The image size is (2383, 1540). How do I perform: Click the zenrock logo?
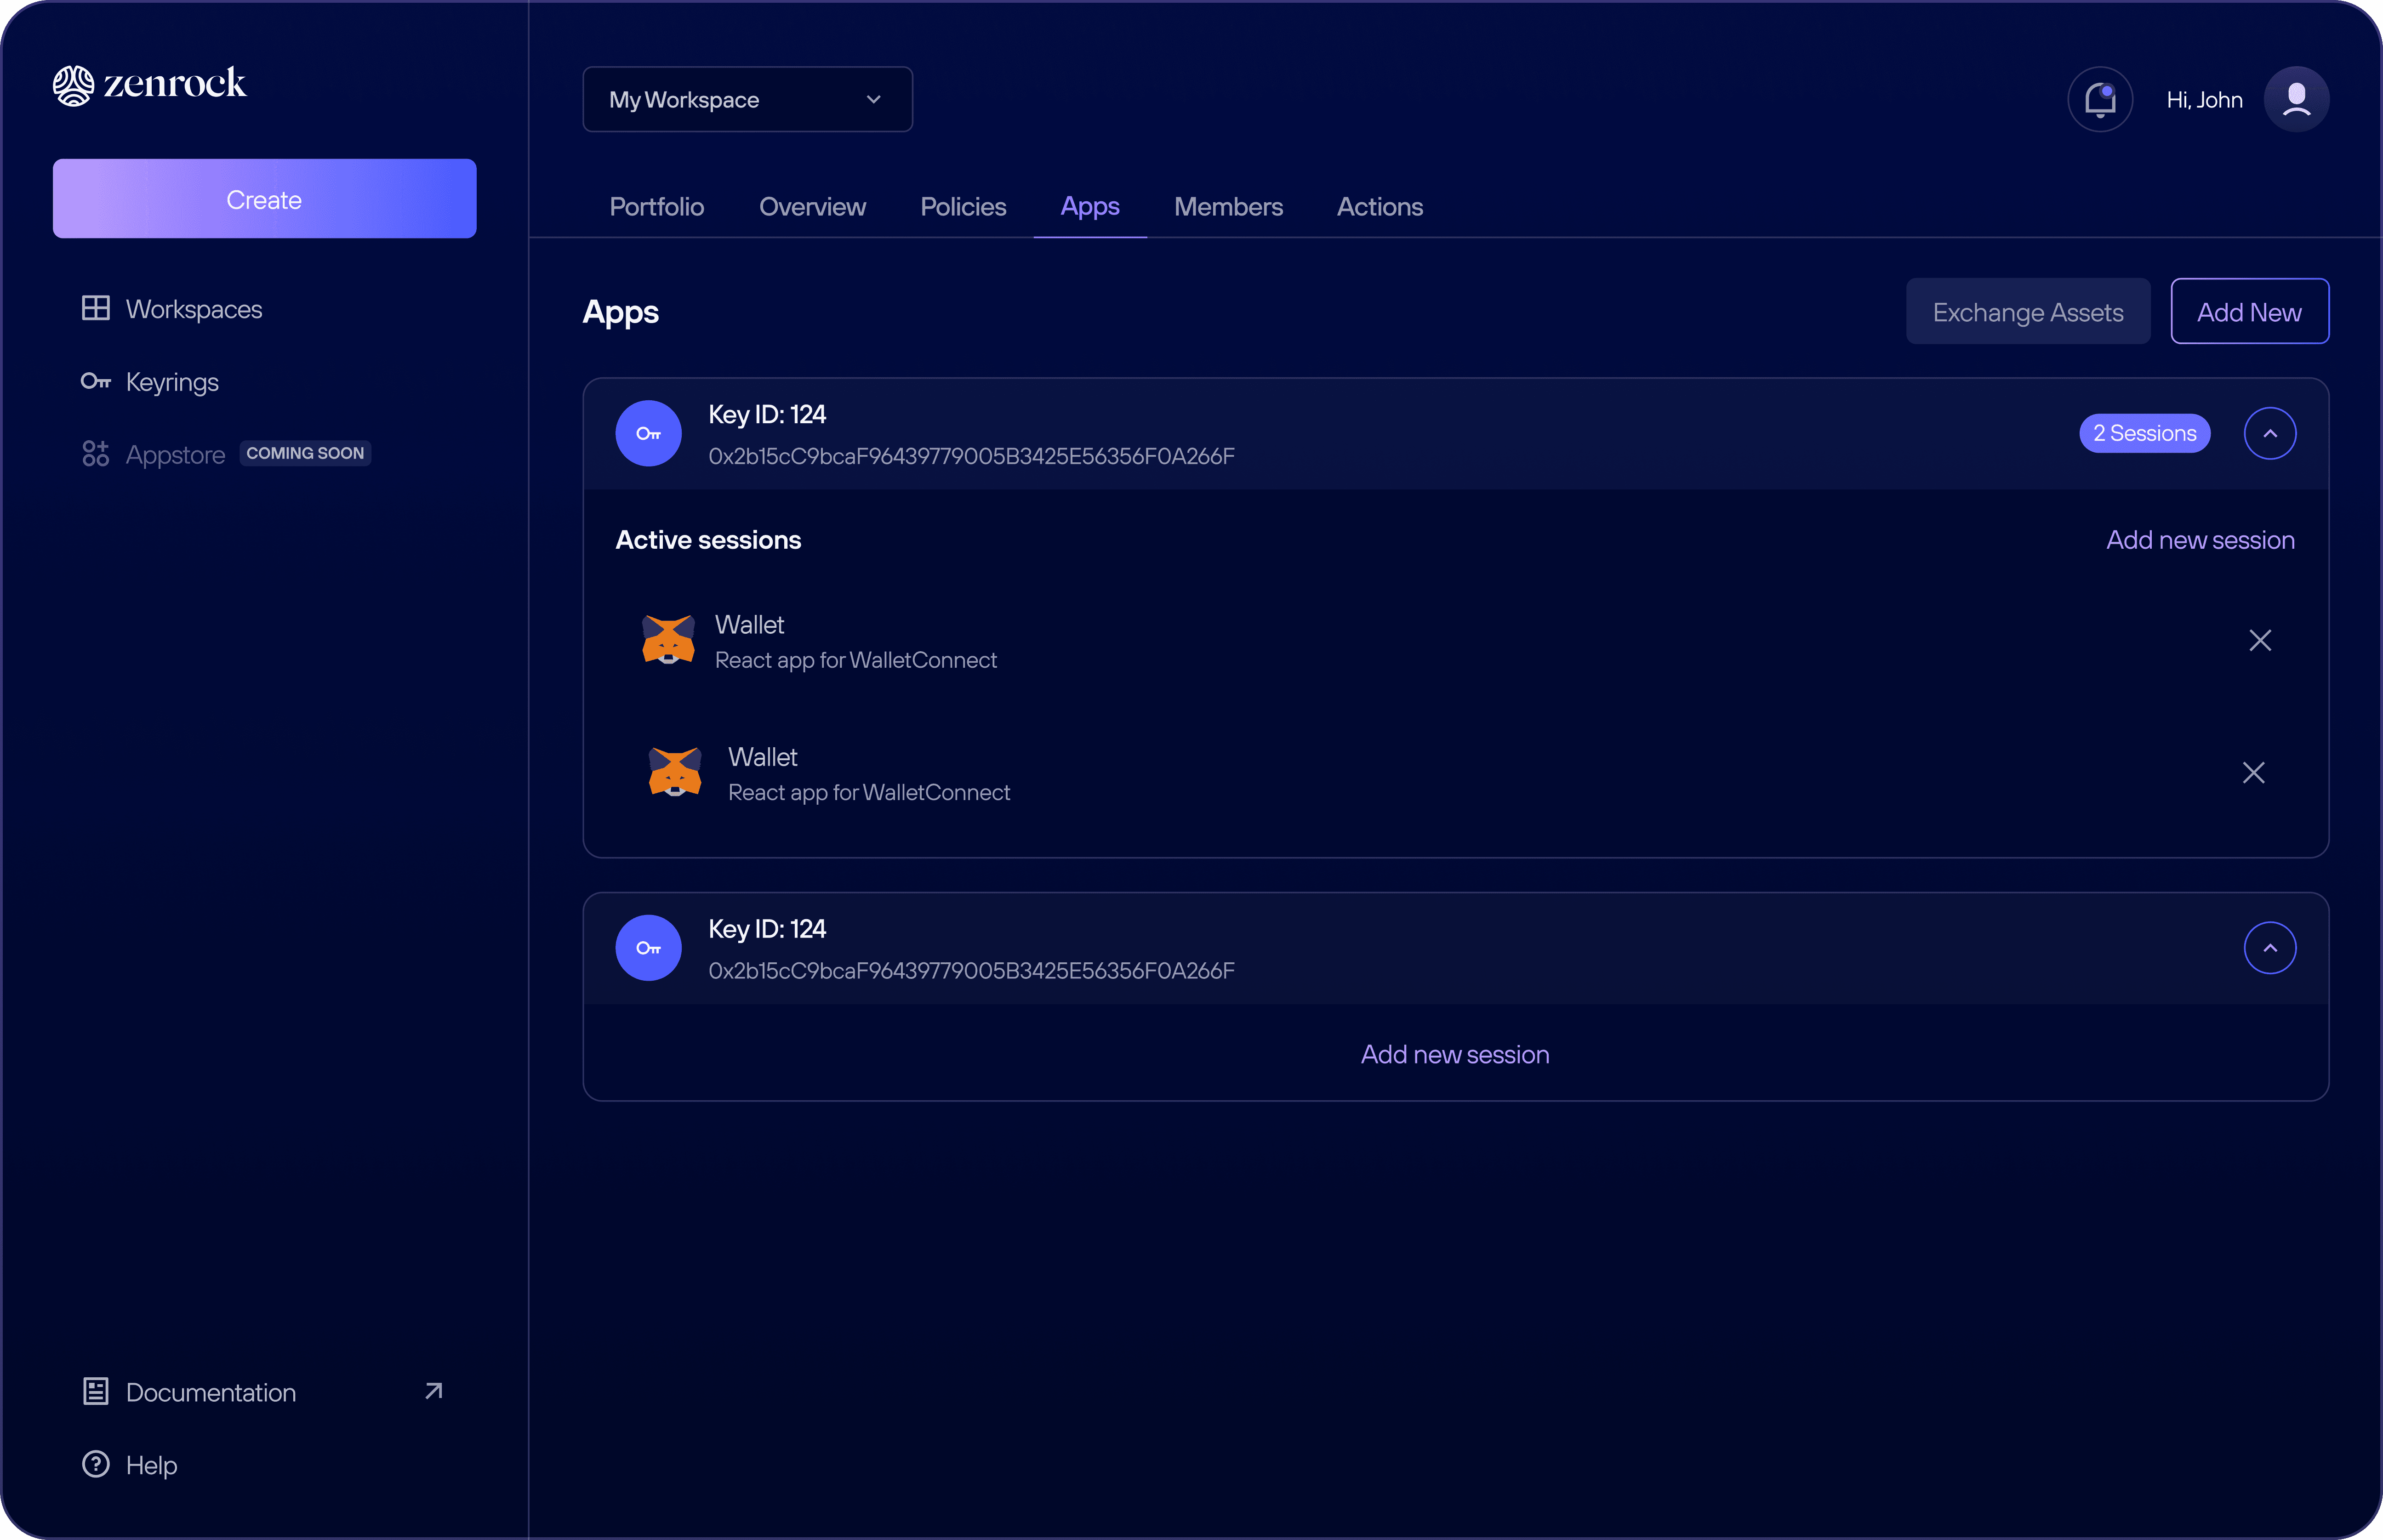coord(150,85)
